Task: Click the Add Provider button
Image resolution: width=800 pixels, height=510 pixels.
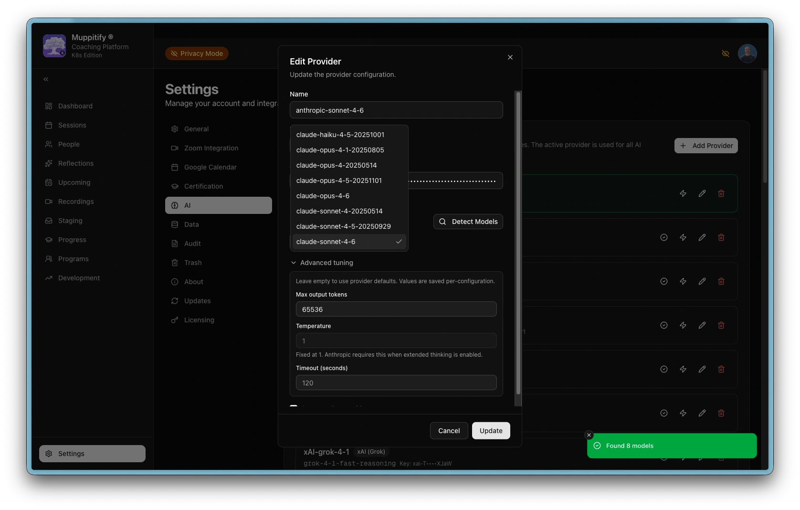Action: click(706, 146)
